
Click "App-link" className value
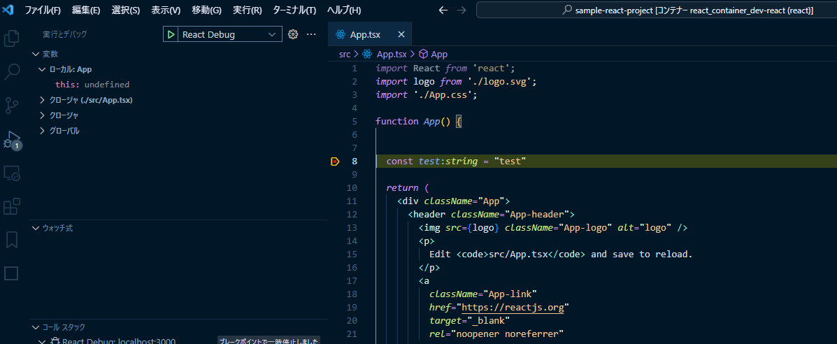point(510,294)
